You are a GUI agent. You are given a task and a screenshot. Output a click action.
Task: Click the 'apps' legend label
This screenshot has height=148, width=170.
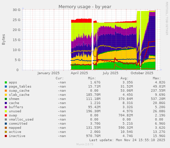click(x=13, y=82)
